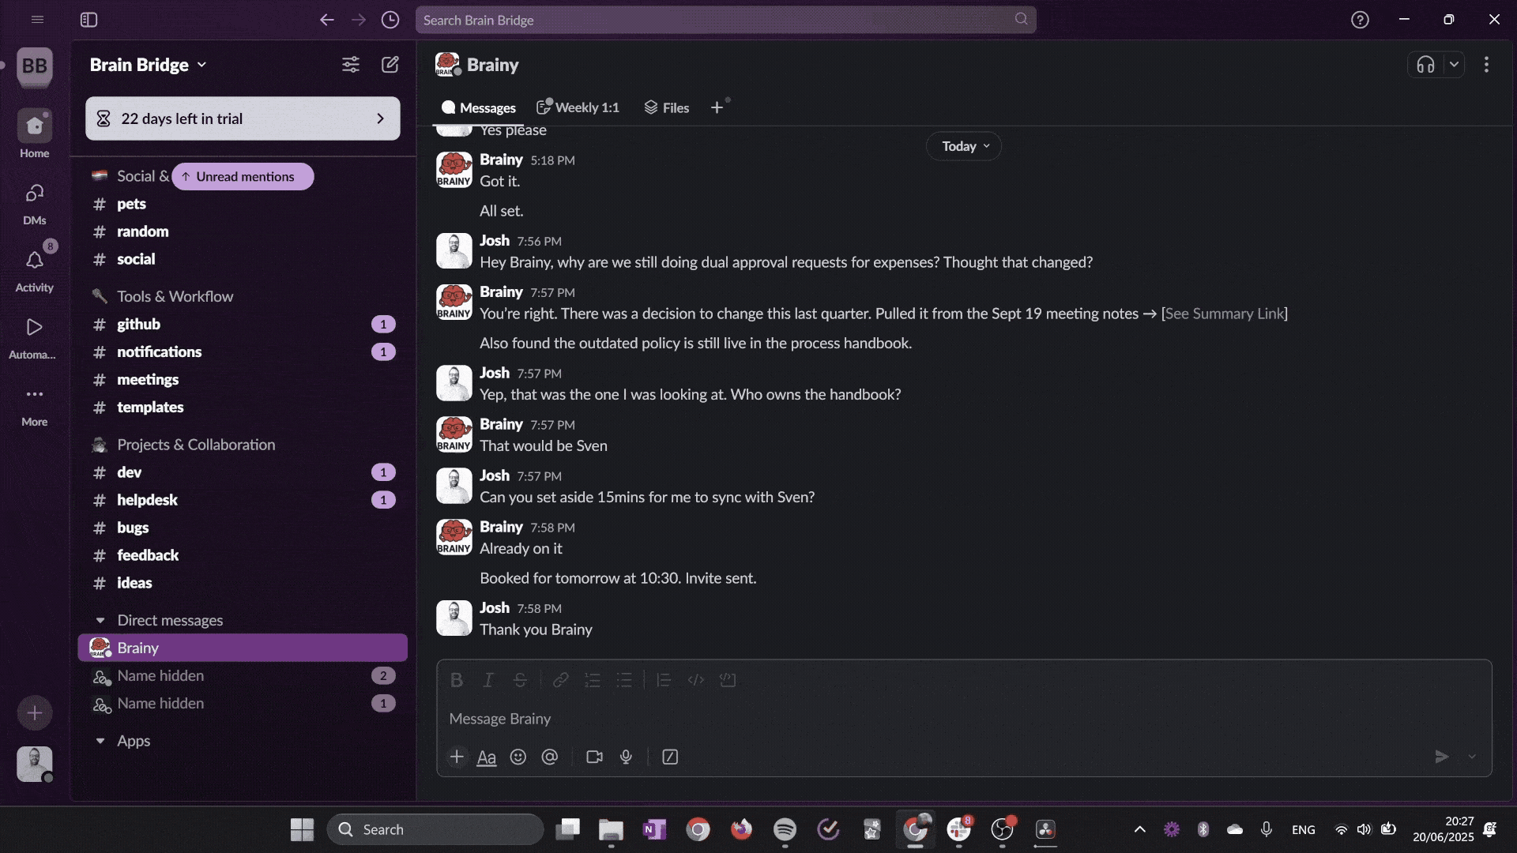1517x853 pixels.
Task: Open the emoji picker in composer
Action: (518, 757)
